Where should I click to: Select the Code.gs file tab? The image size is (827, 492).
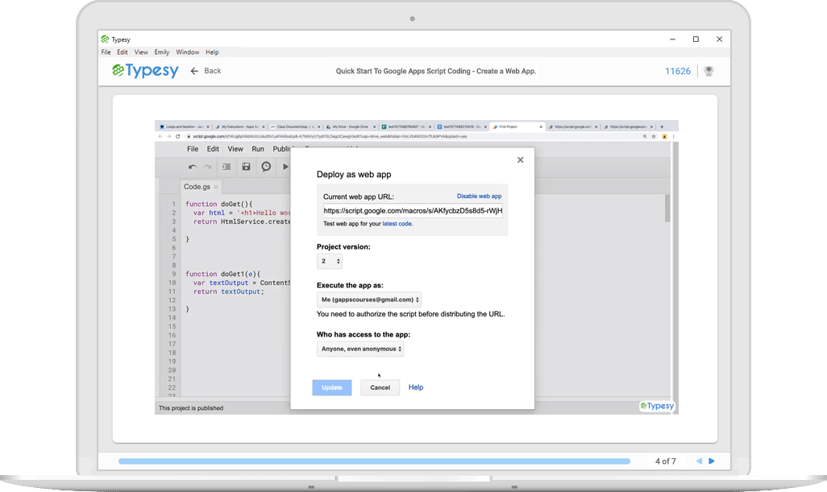point(197,187)
